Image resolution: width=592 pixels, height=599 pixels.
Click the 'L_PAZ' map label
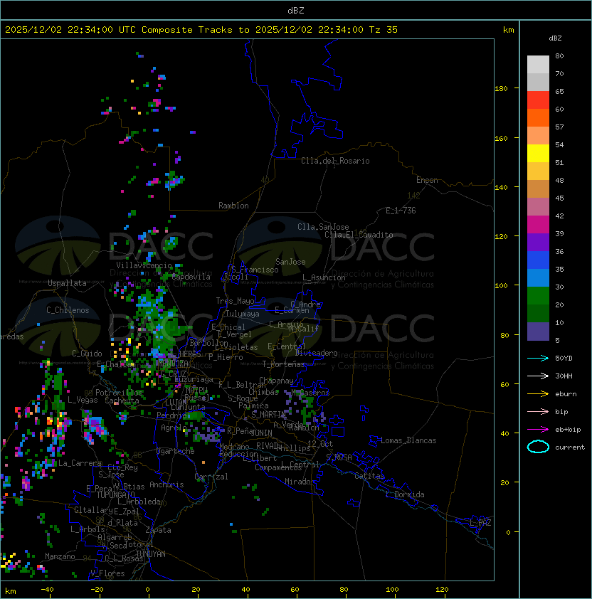[480, 523]
